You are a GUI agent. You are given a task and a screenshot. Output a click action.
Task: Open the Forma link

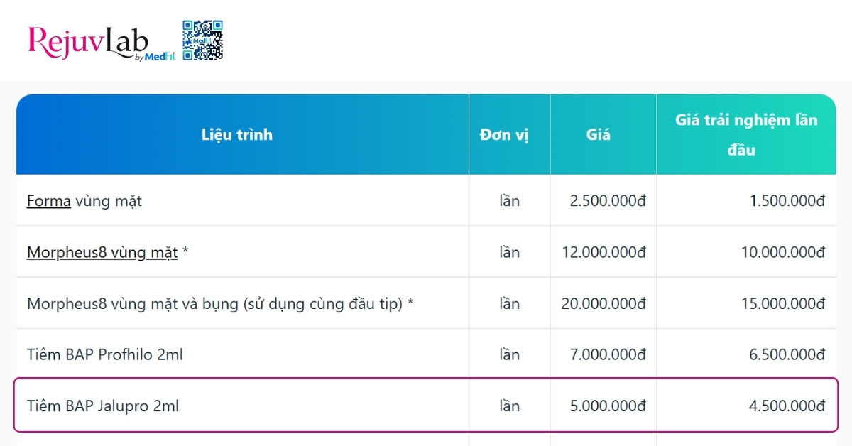[49, 201]
